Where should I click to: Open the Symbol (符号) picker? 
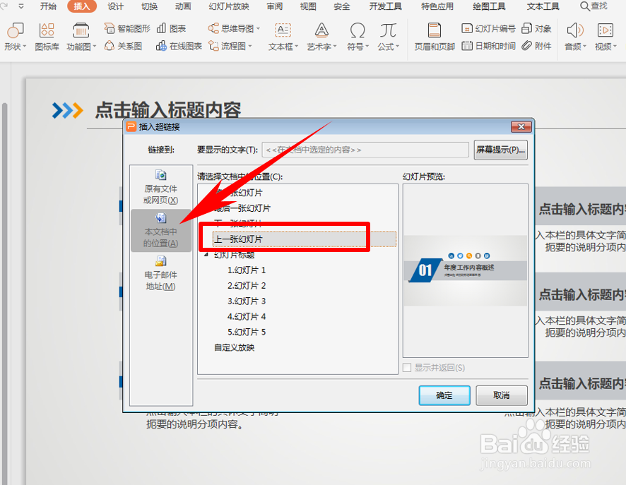(x=358, y=37)
